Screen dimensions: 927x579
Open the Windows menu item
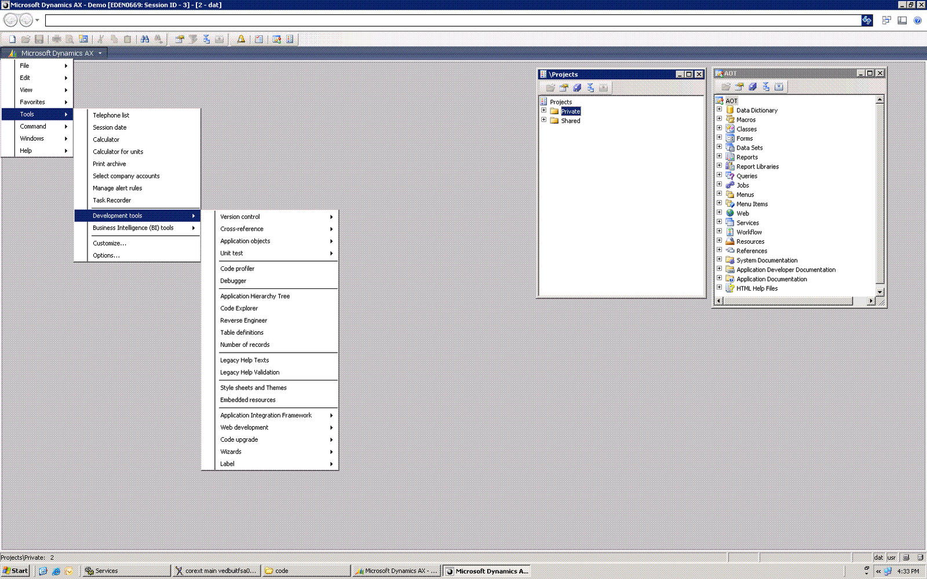(38, 139)
